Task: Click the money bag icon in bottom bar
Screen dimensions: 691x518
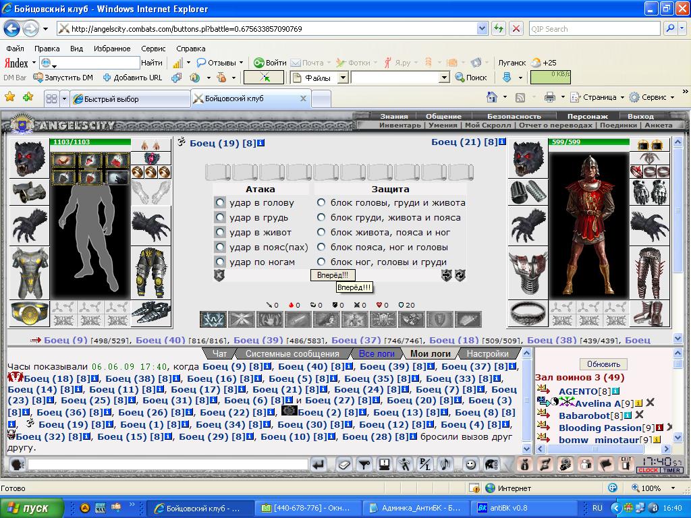Action: tap(524, 464)
